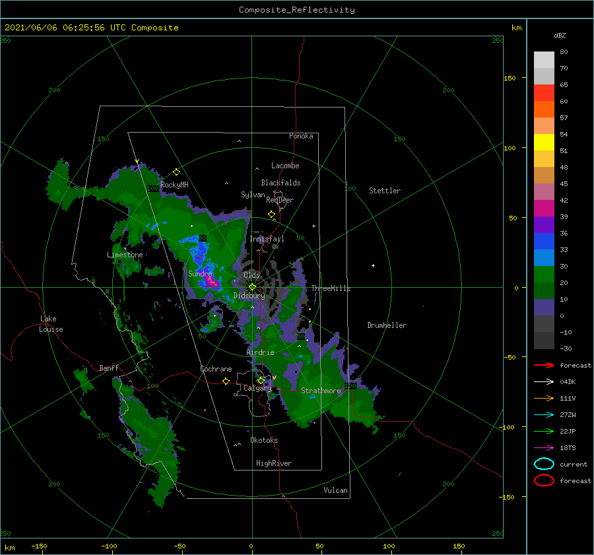Viewport: 594px width, 555px height.
Task: Click the RockyMH label
Action: 174,185
